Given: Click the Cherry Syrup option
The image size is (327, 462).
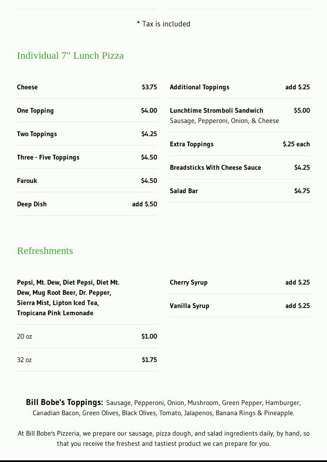Looking at the screenshot, I should click(189, 282).
